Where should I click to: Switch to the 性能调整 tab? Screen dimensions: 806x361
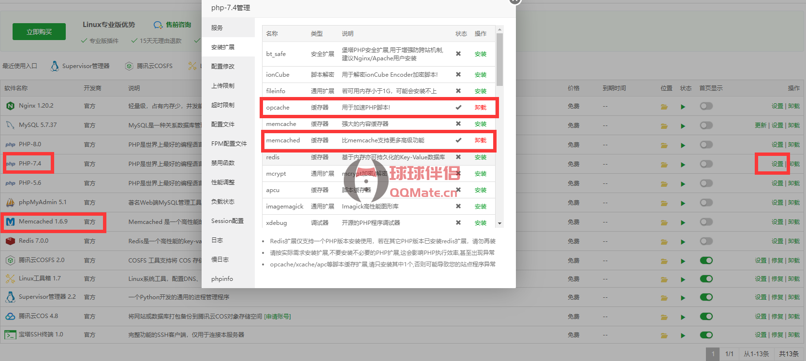tap(228, 182)
